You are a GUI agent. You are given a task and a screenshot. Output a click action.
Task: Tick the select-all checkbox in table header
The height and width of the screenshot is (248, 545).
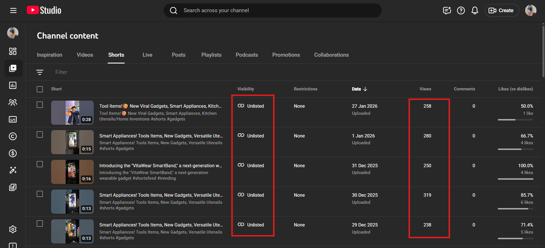pos(40,89)
